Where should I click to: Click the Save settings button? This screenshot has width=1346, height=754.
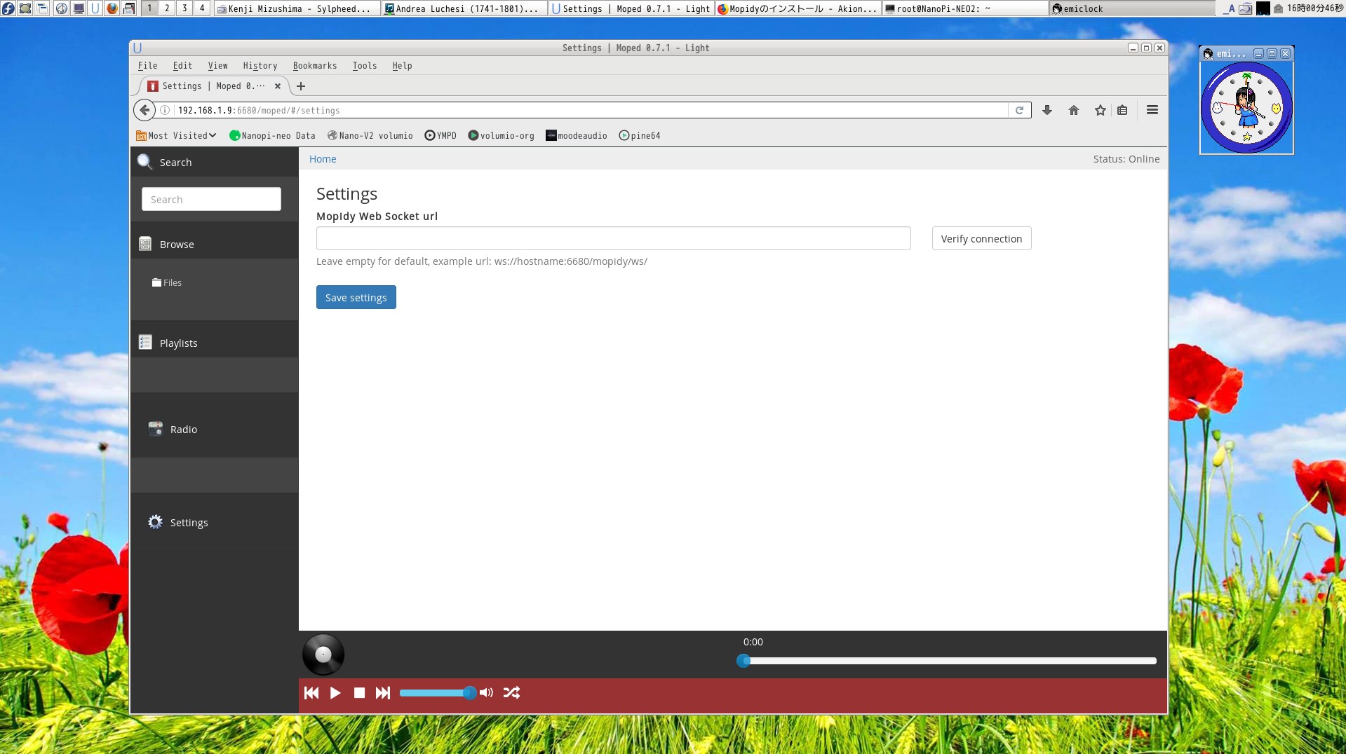(356, 298)
